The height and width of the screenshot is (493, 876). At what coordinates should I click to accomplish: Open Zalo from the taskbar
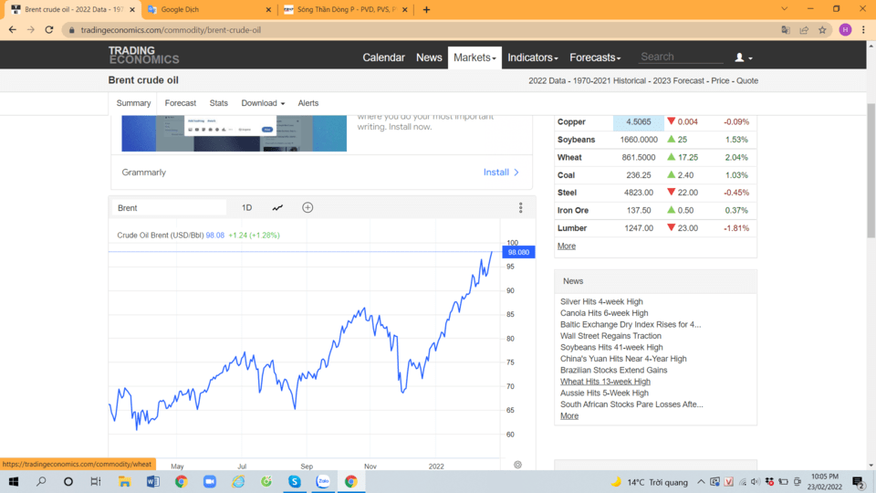(x=323, y=481)
